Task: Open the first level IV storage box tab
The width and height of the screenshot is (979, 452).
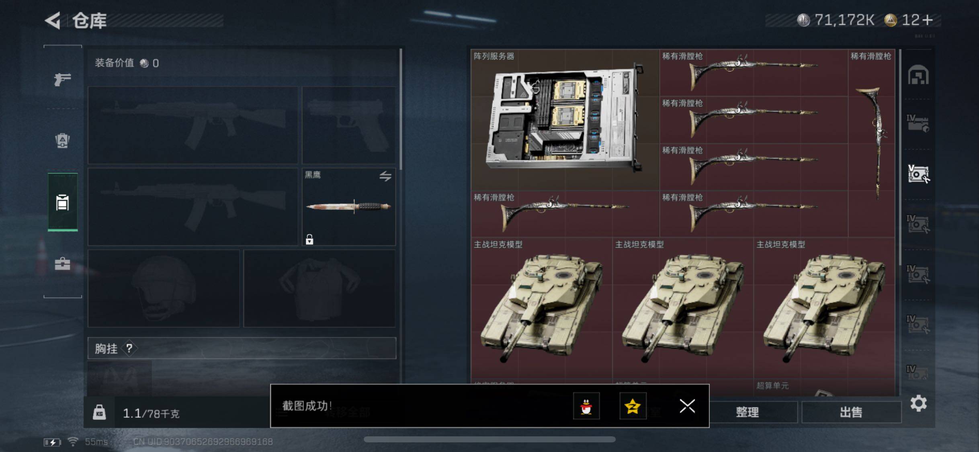Action: point(918,124)
